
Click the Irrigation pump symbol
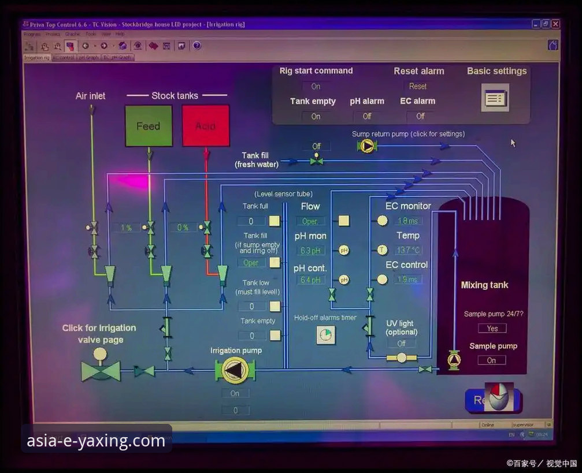point(235,370)
